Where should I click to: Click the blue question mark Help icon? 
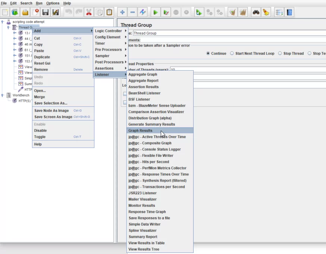pos(289,12)
